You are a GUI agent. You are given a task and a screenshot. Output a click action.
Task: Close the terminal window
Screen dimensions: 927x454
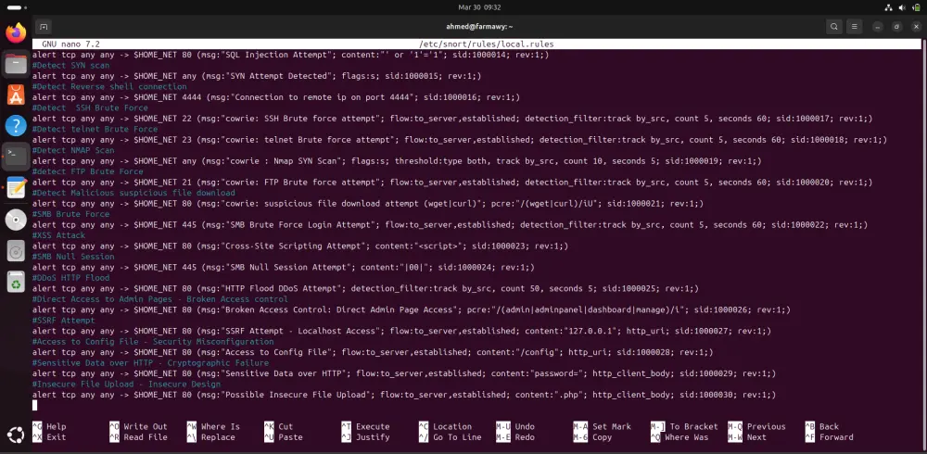[916, 27]
